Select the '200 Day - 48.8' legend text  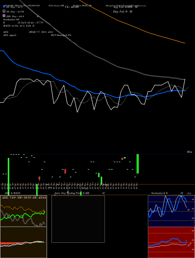point(15,16)
